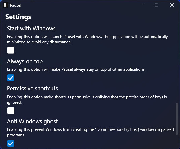Minimize the Pause! window
This screenshot has height=149, width=180.
[x=141, y=5]
